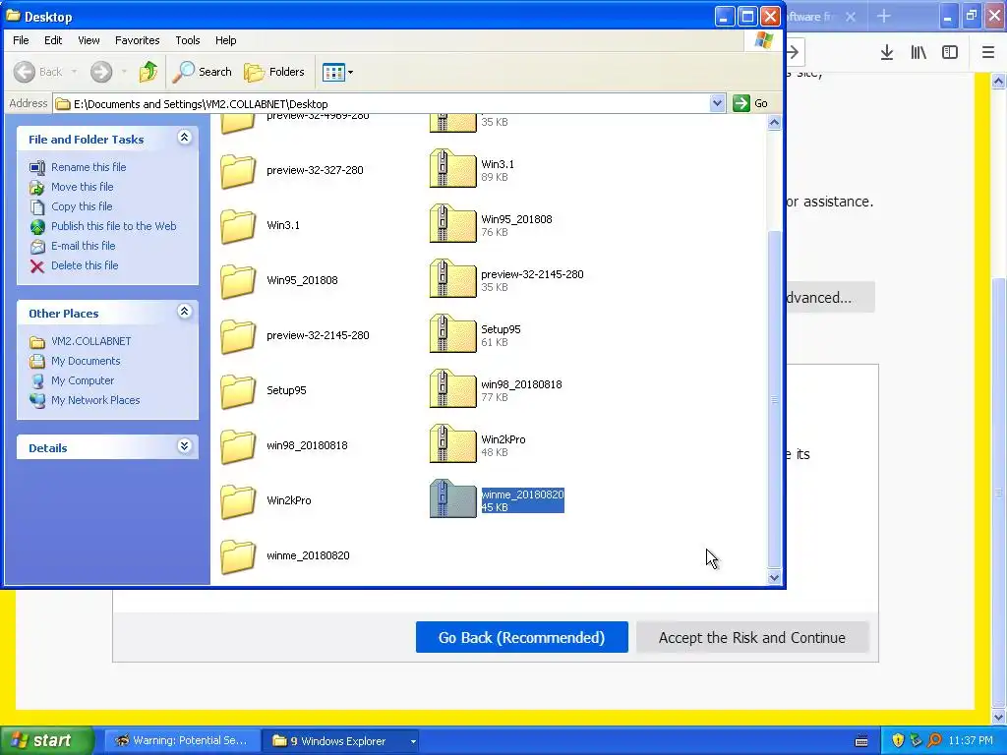Select the Win2kPro 48 KB zip icon

[x=452, y=443]
